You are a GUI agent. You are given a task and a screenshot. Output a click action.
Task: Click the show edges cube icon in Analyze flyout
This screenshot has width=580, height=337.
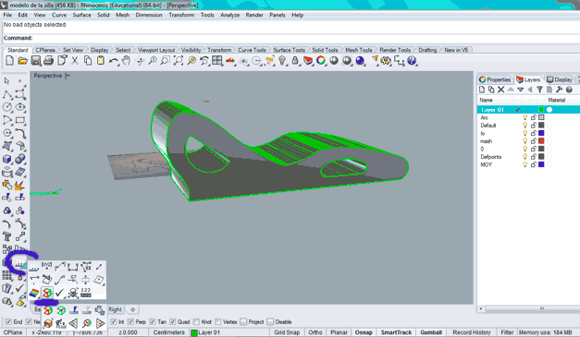click(47, 293)
